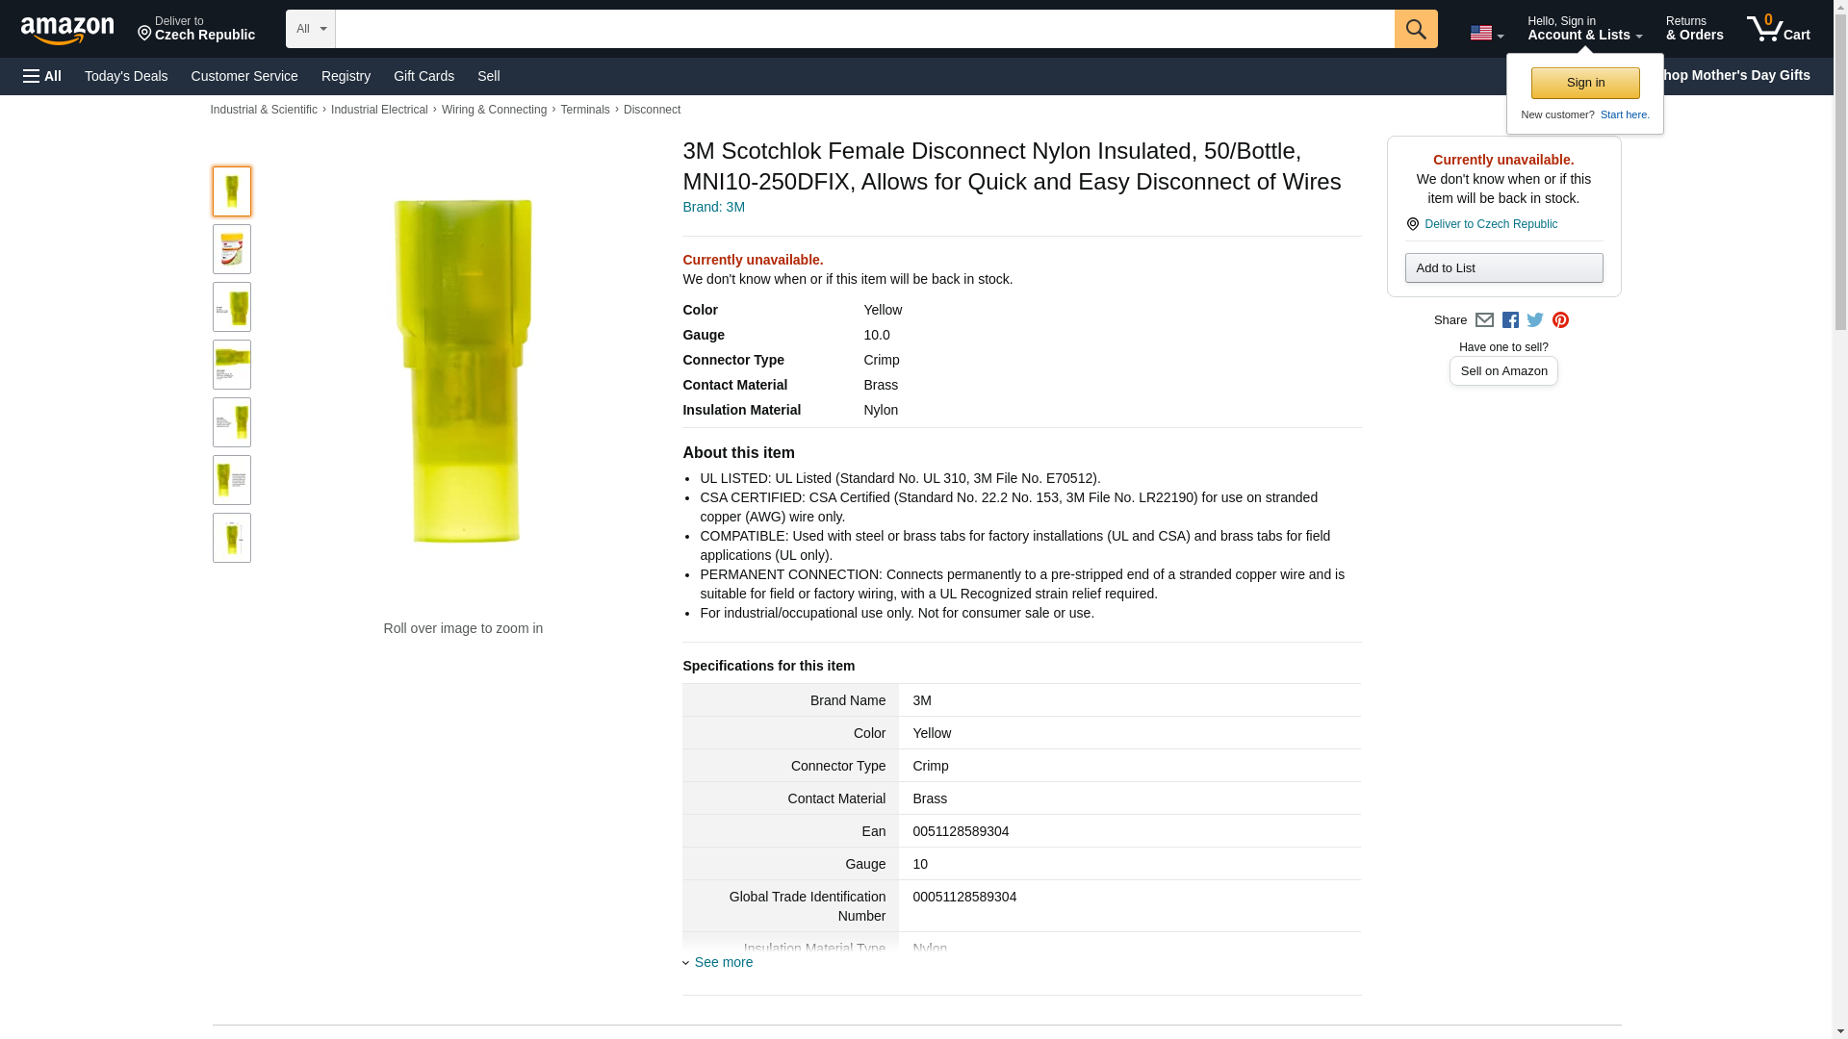Open the country flag language dropdown
Screen dimensions: 1848x1039
[x=1486, y=34]
